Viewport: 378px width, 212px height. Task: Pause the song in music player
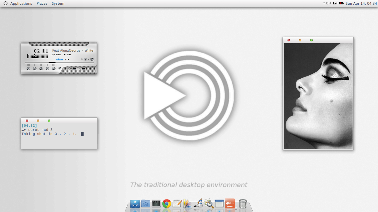[x=41, y=68]
